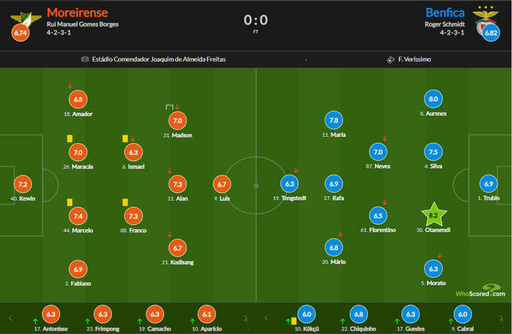
Task: Select Otamendi's green star rating
Action: coord(432,214)
